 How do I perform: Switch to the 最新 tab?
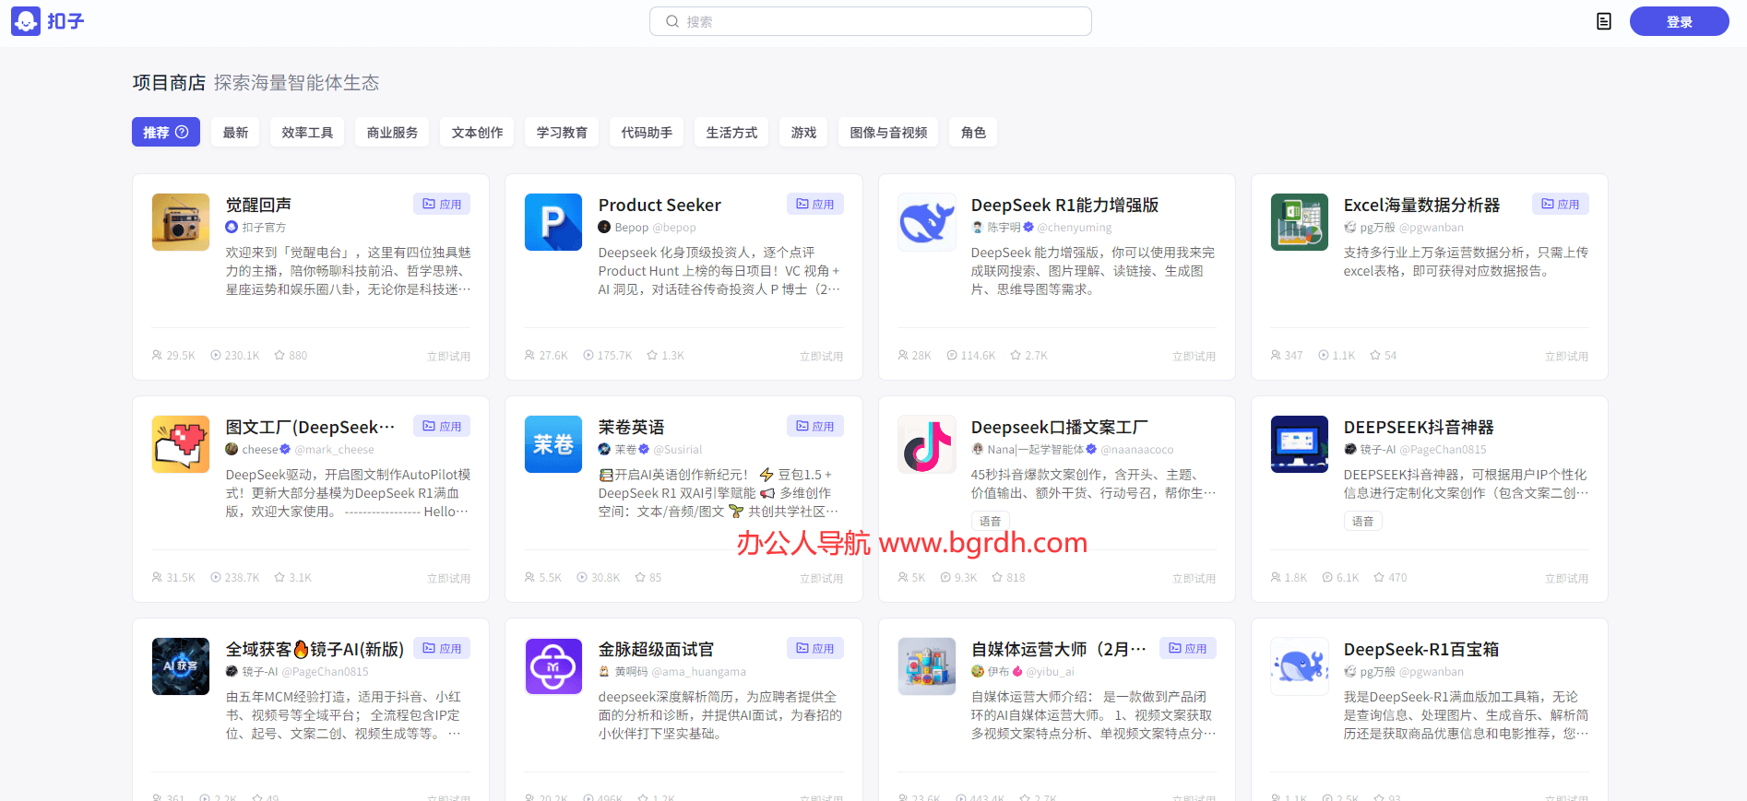235,132
